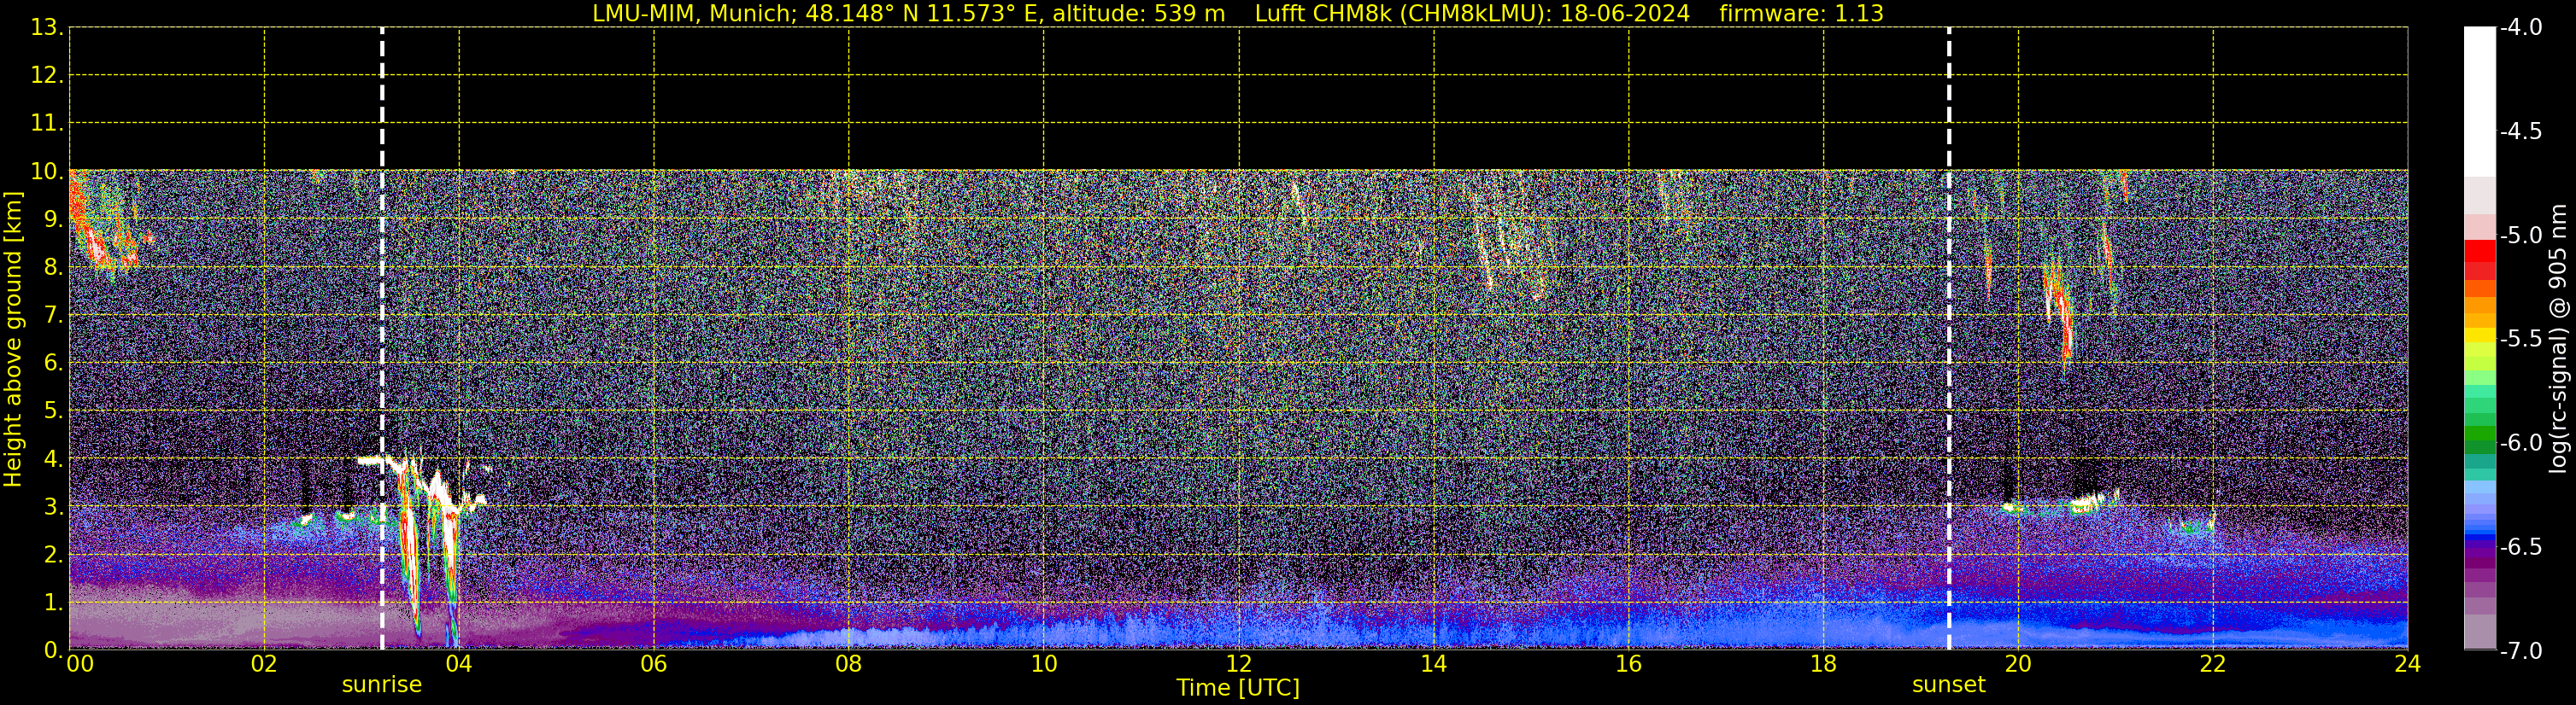Click the colorbar tick label '-5.0'
This screenshot has width=2576, height=705.
tap(2521, 236)
